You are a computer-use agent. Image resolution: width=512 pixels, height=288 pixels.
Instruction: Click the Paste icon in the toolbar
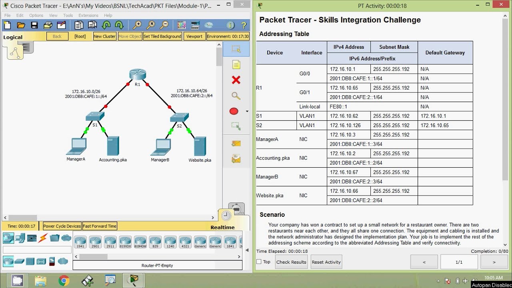(92, 25)
